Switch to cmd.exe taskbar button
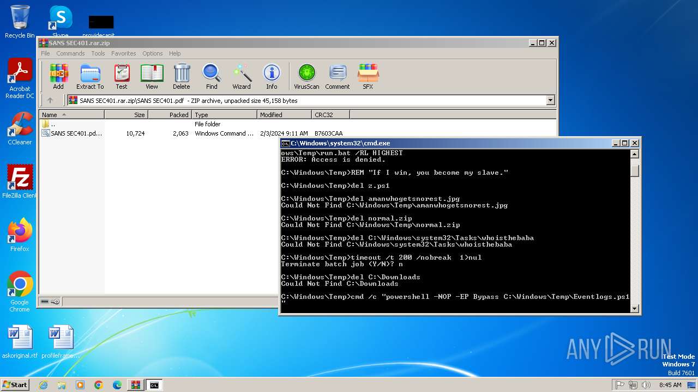 154,385
